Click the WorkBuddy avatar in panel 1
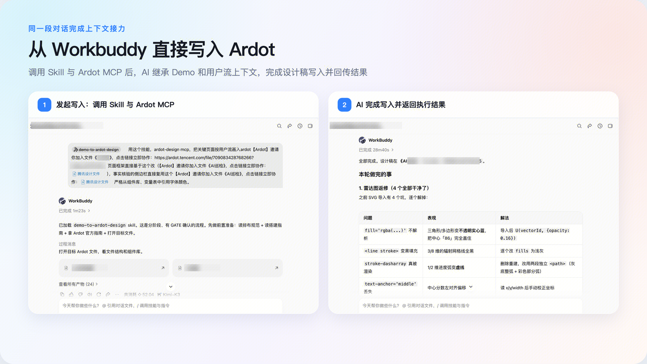The height and width of the screenshot is (364, 647). [x=62, y=201]
